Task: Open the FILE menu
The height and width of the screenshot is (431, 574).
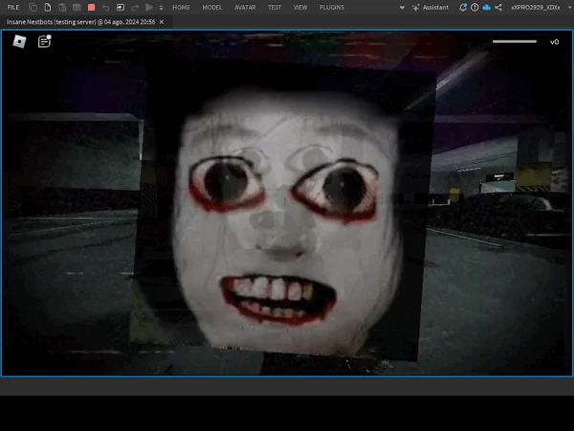Action: 12,7
